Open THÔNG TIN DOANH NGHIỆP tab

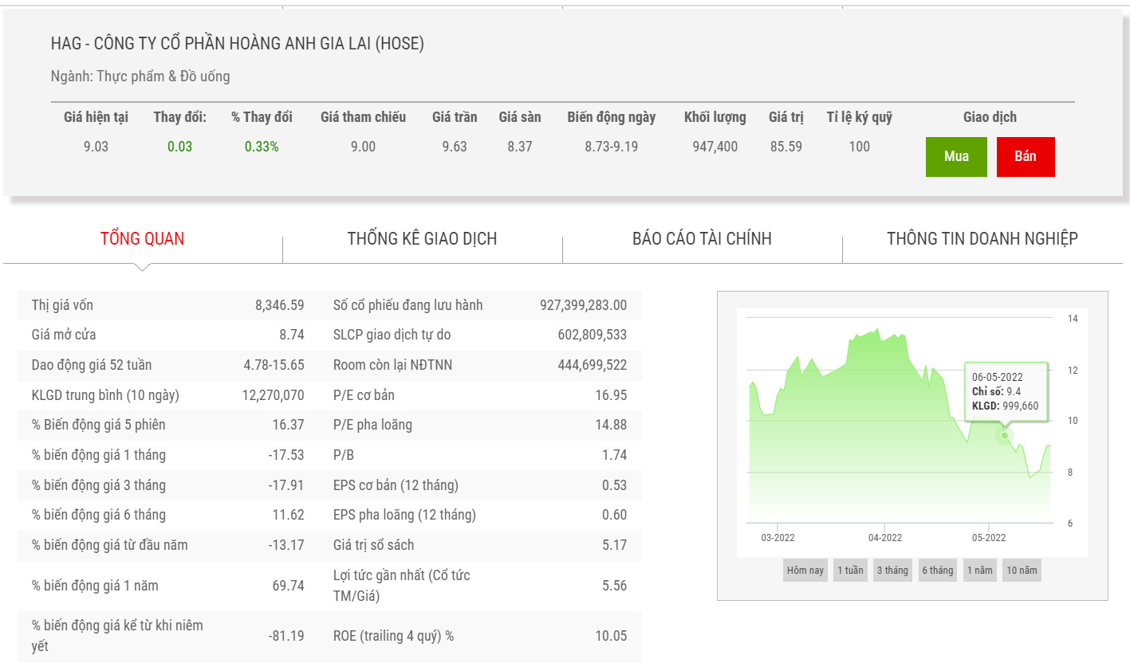click(x=982, y=238)
